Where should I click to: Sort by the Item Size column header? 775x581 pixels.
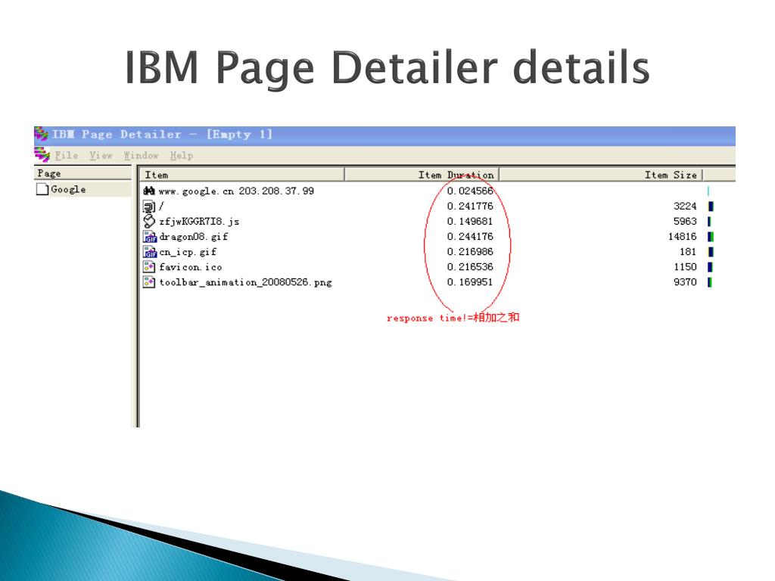601,175
